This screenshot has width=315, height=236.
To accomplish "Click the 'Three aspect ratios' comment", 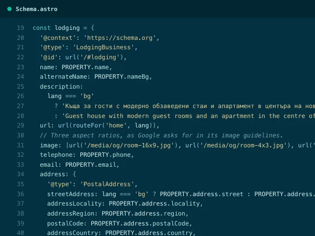I will [161, 135].
